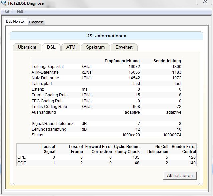This screenshot has height=196, width=213.
Task: Click the value 16072 for Leitungskapazität
Action: pyautogui.click(x=134, y=67)
